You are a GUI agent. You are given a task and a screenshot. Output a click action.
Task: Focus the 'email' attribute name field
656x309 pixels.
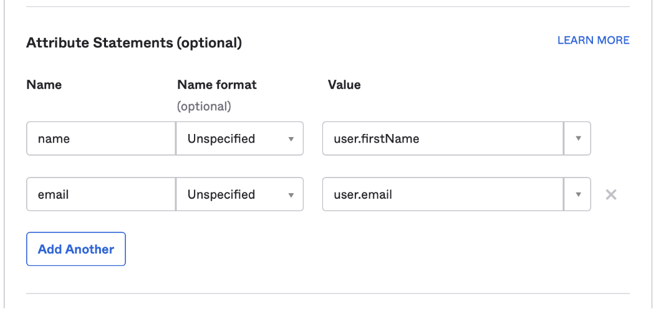coord(101,194)
